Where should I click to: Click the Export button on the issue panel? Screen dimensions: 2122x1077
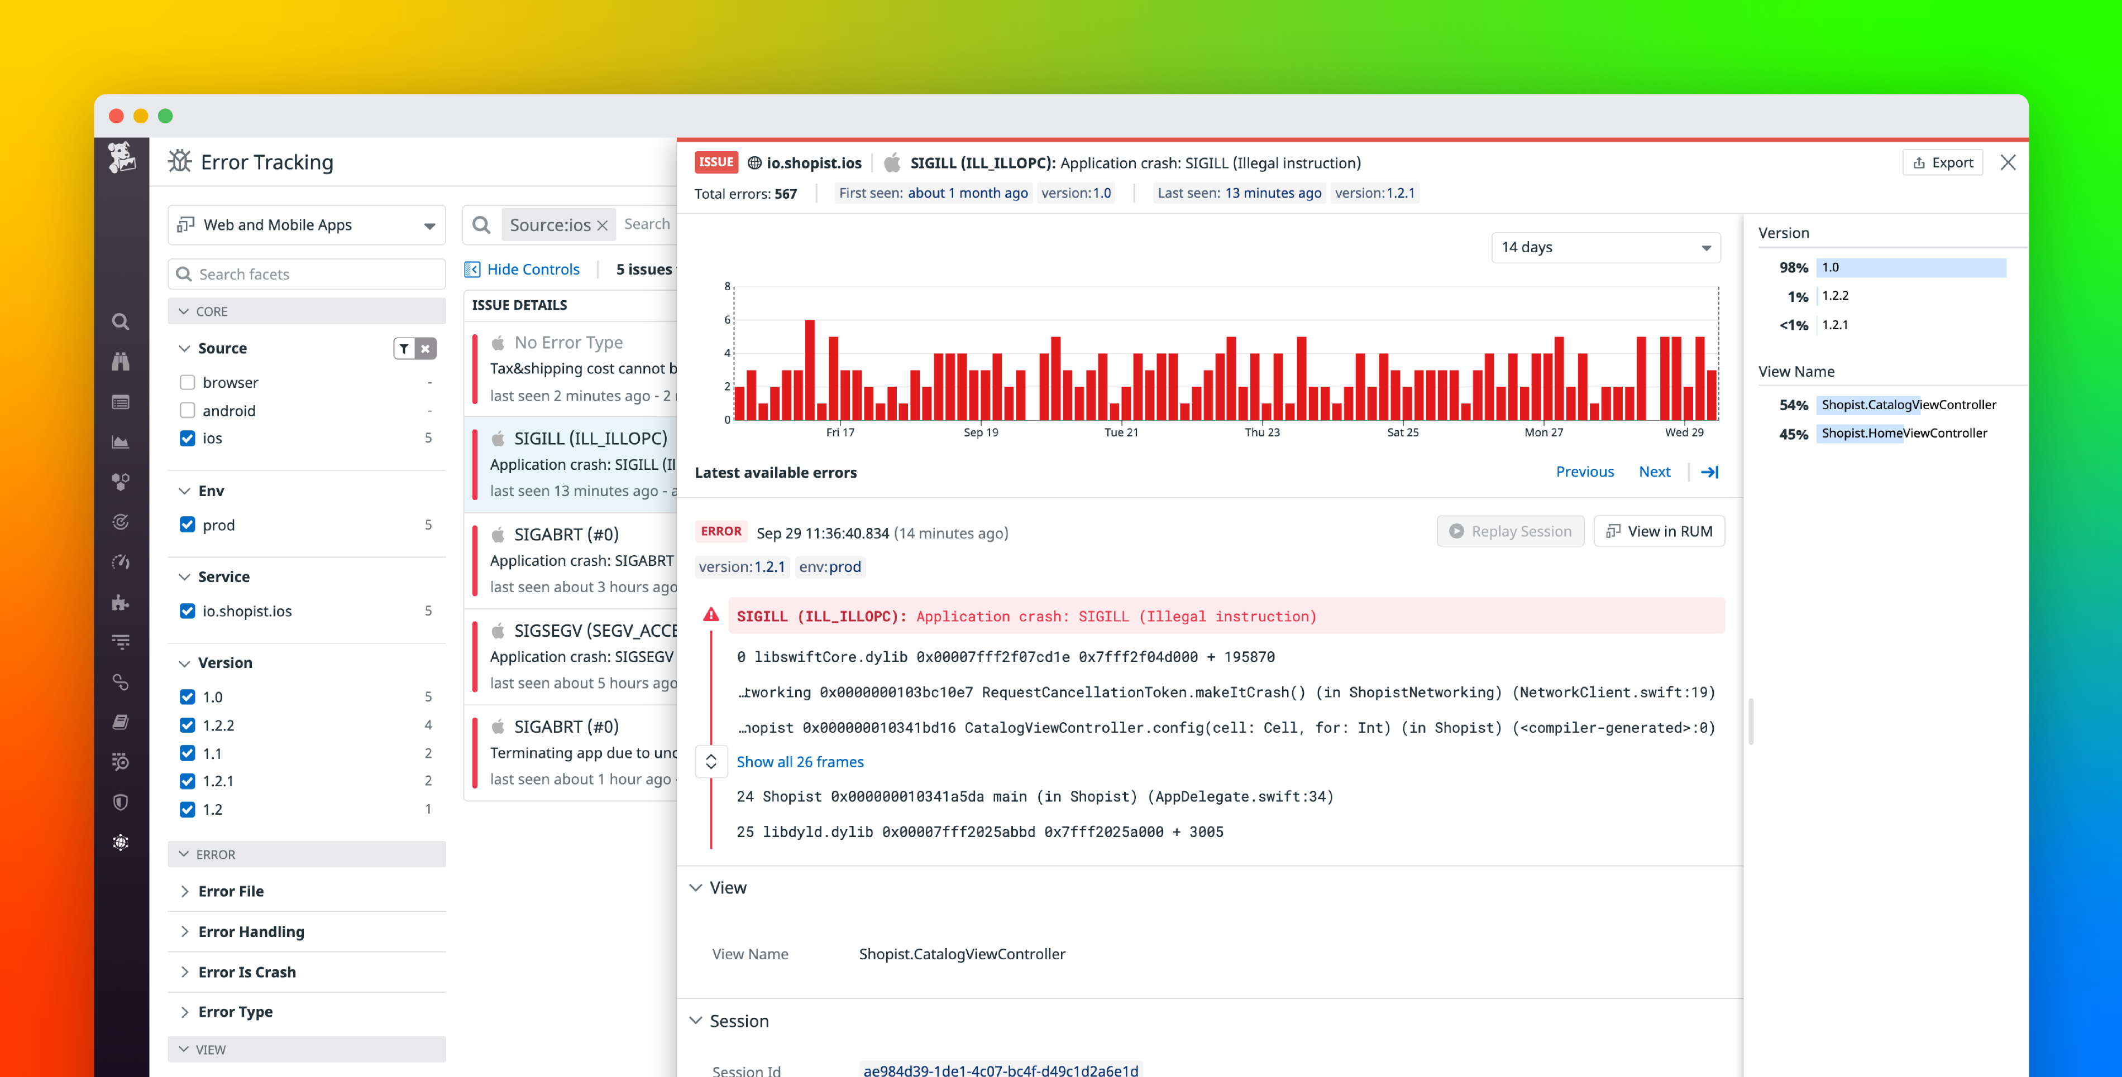1942,162
